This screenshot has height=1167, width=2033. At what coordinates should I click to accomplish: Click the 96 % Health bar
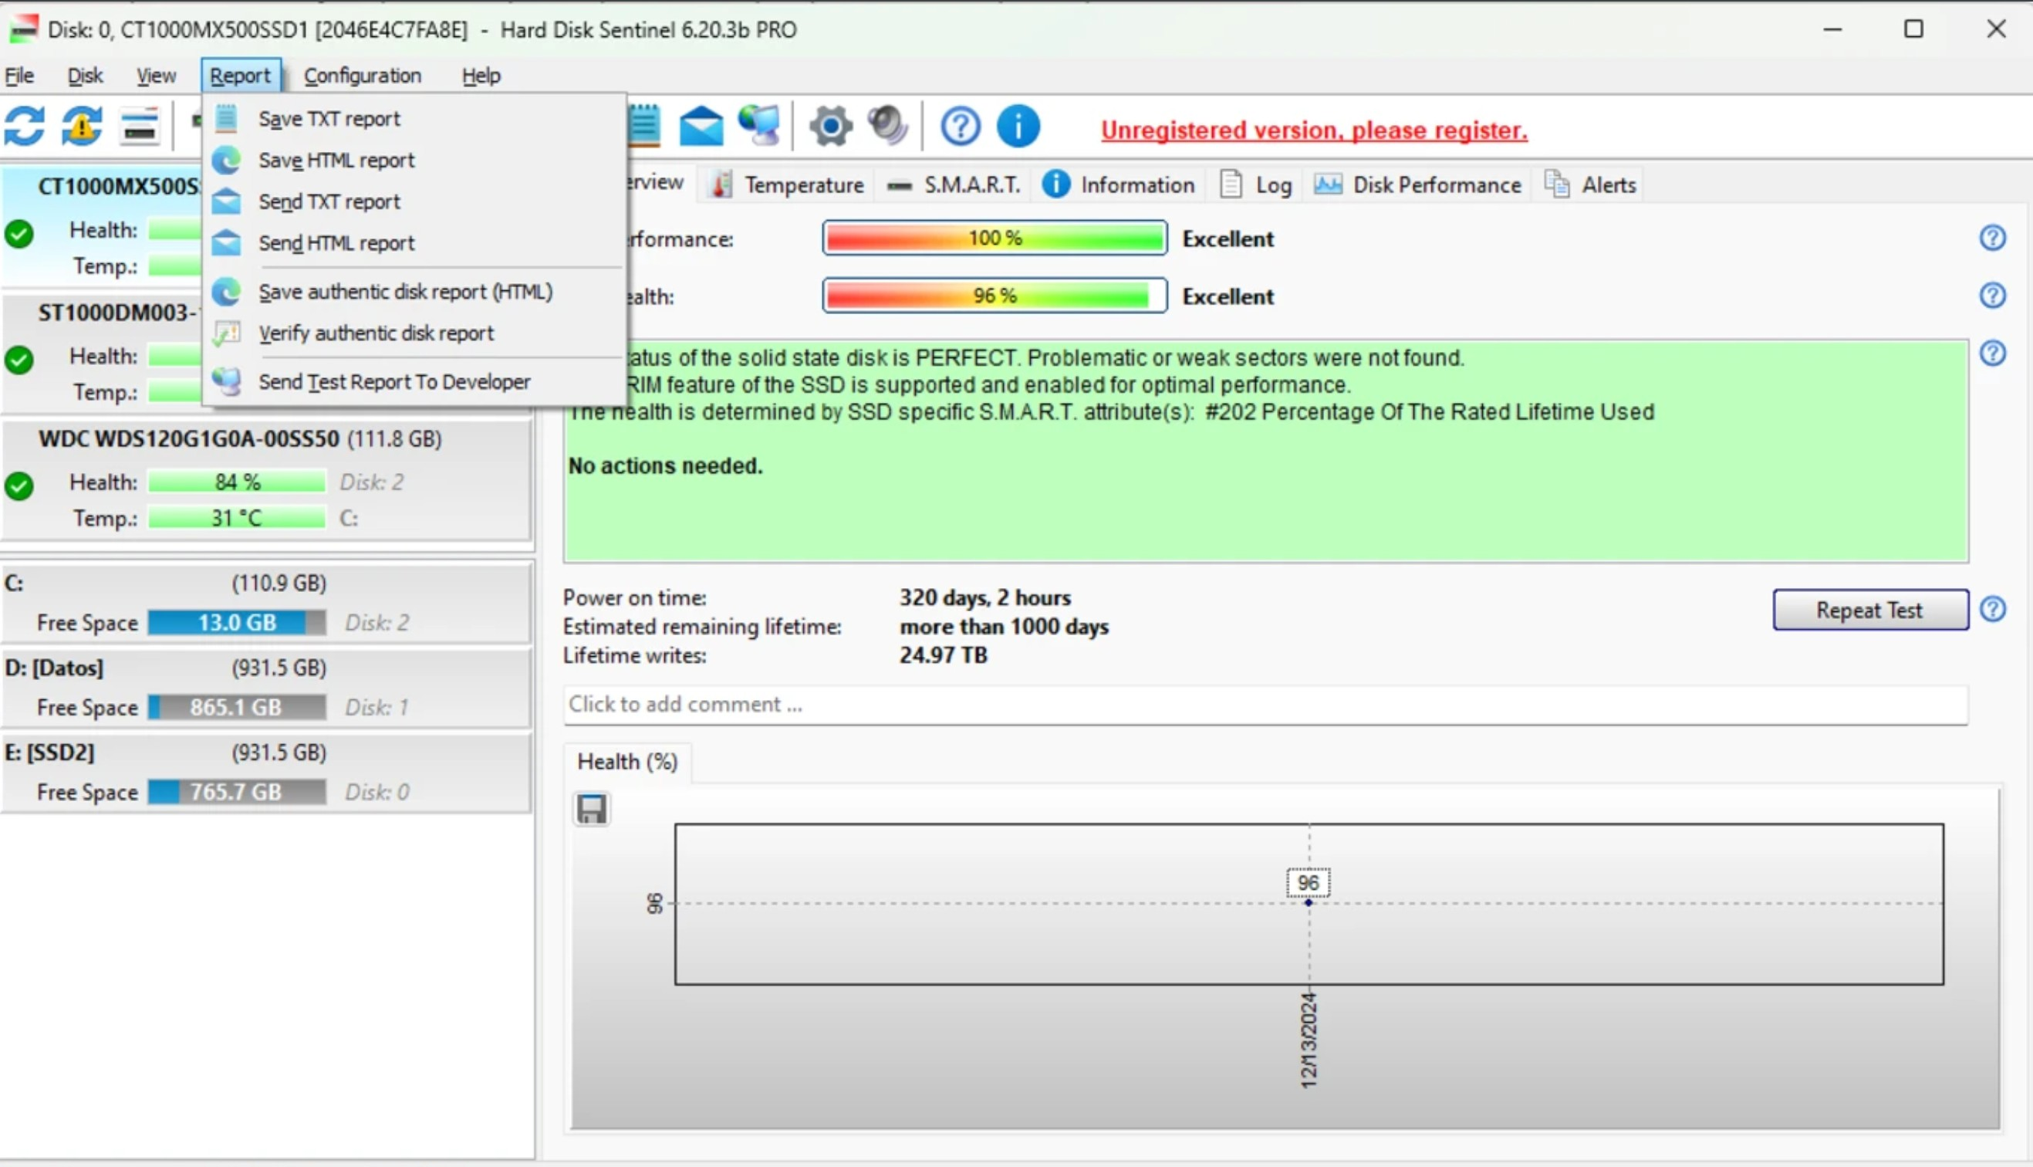coord(994,296)
